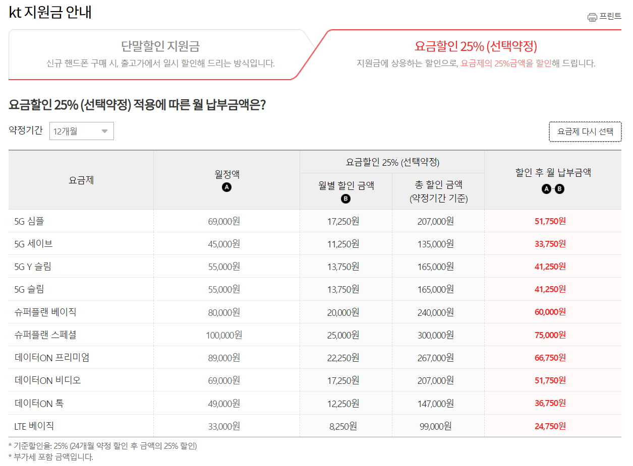Select the 슈퍼플랜 베이직 plan name
Screen dimensions: 633x466
point(45,312)
